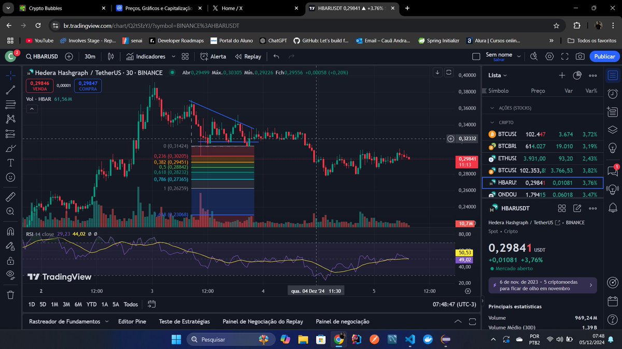Set the range to 3M
The width and height of the screenshot is (622, 349).
pyautogui.click(x=66, y=305)
